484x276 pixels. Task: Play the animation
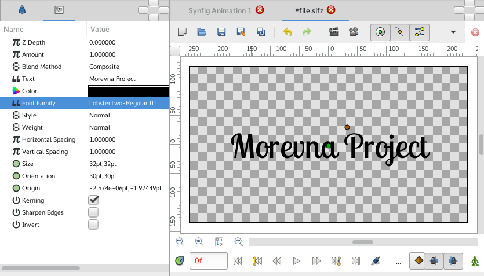[296, 261]
